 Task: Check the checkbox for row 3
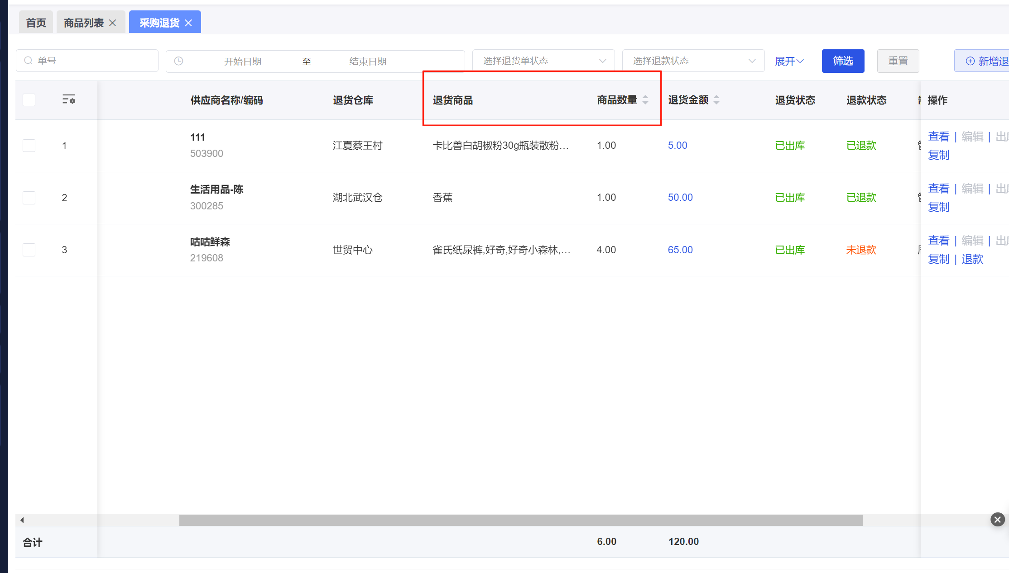[29, 250]
